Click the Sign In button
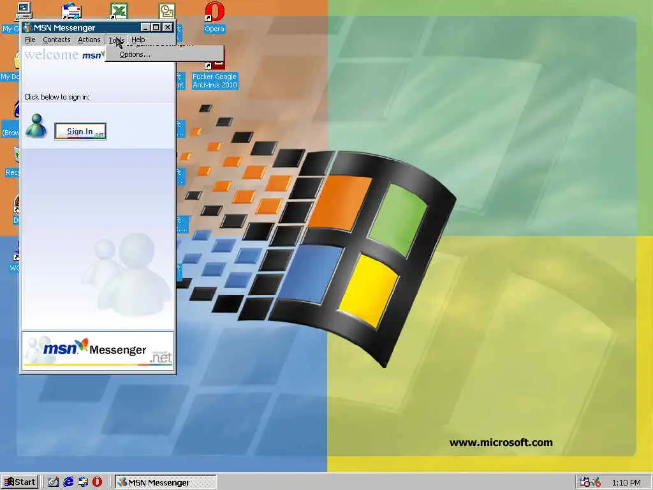The height and width of the screenshot is (490, 653). (80, 131)
